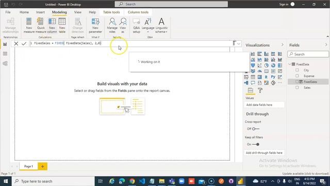Click the Fields pane Search box
This screenshot has width=330, height=186.
[308, 54]
